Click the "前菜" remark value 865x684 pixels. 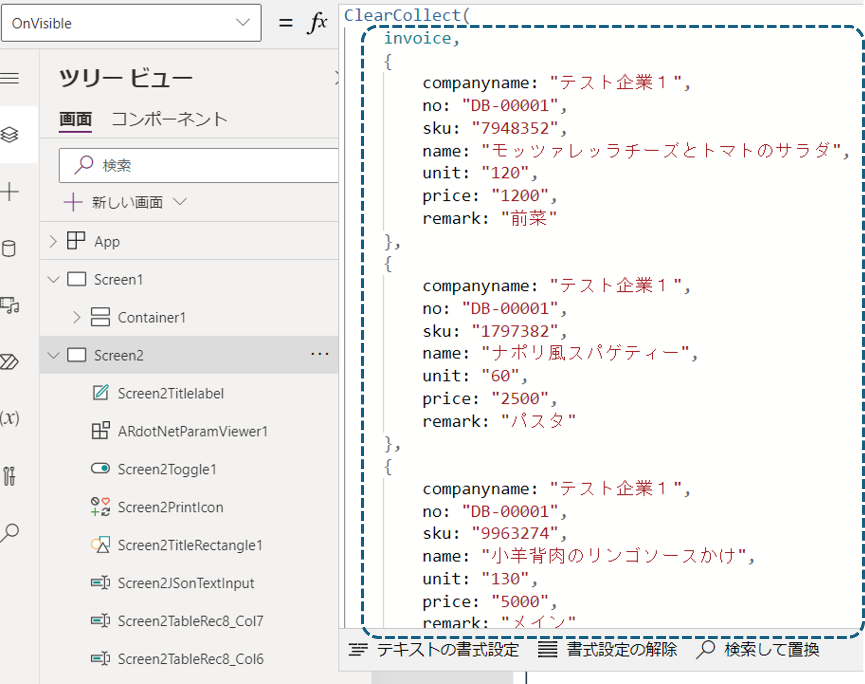point(529,218)
